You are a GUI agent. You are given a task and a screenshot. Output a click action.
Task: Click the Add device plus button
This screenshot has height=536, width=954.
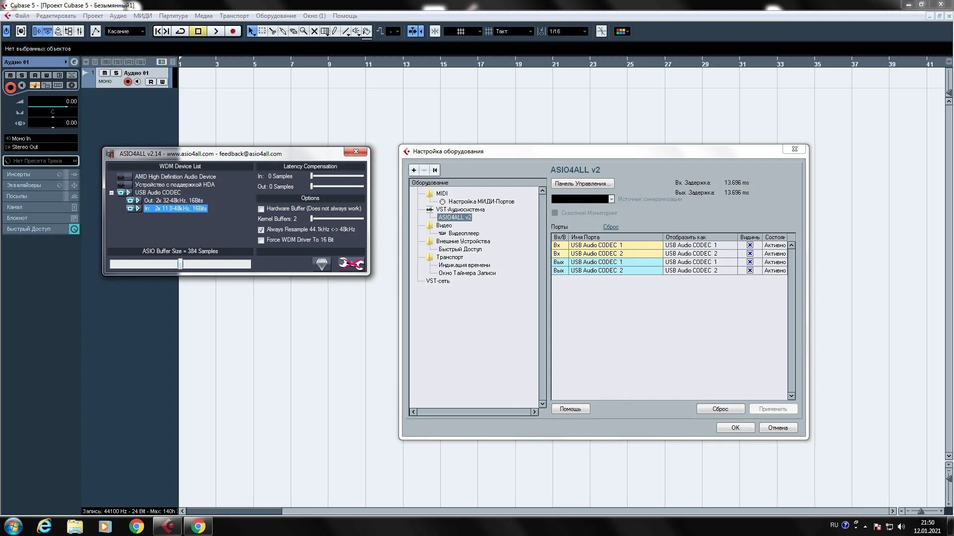pyautogui.click(x=413, y=170)
